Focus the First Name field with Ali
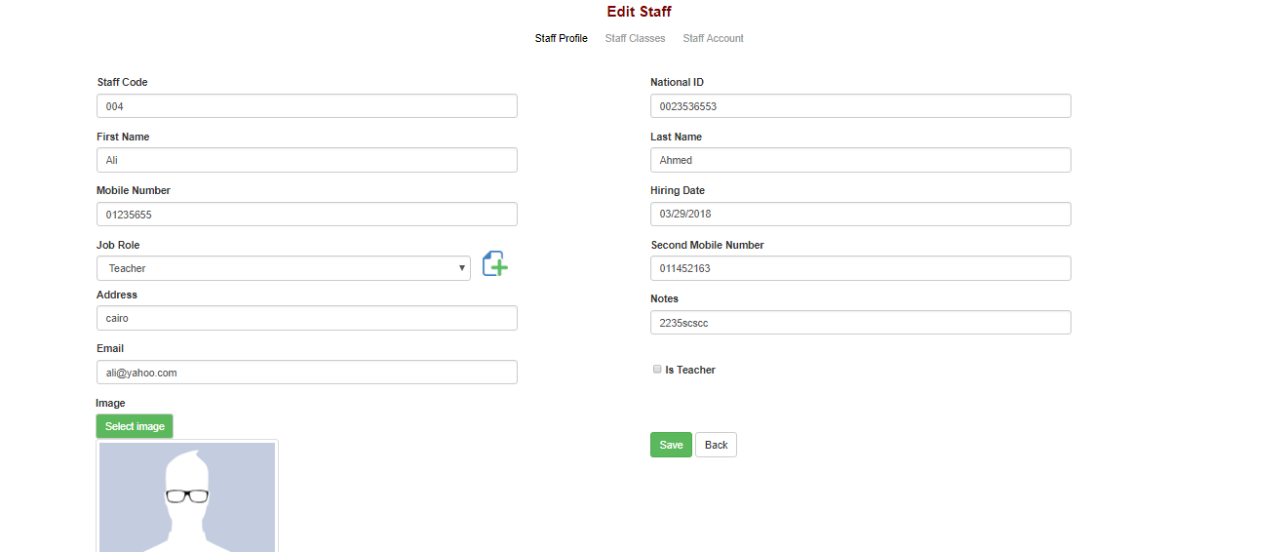 [x=307, y=160]
